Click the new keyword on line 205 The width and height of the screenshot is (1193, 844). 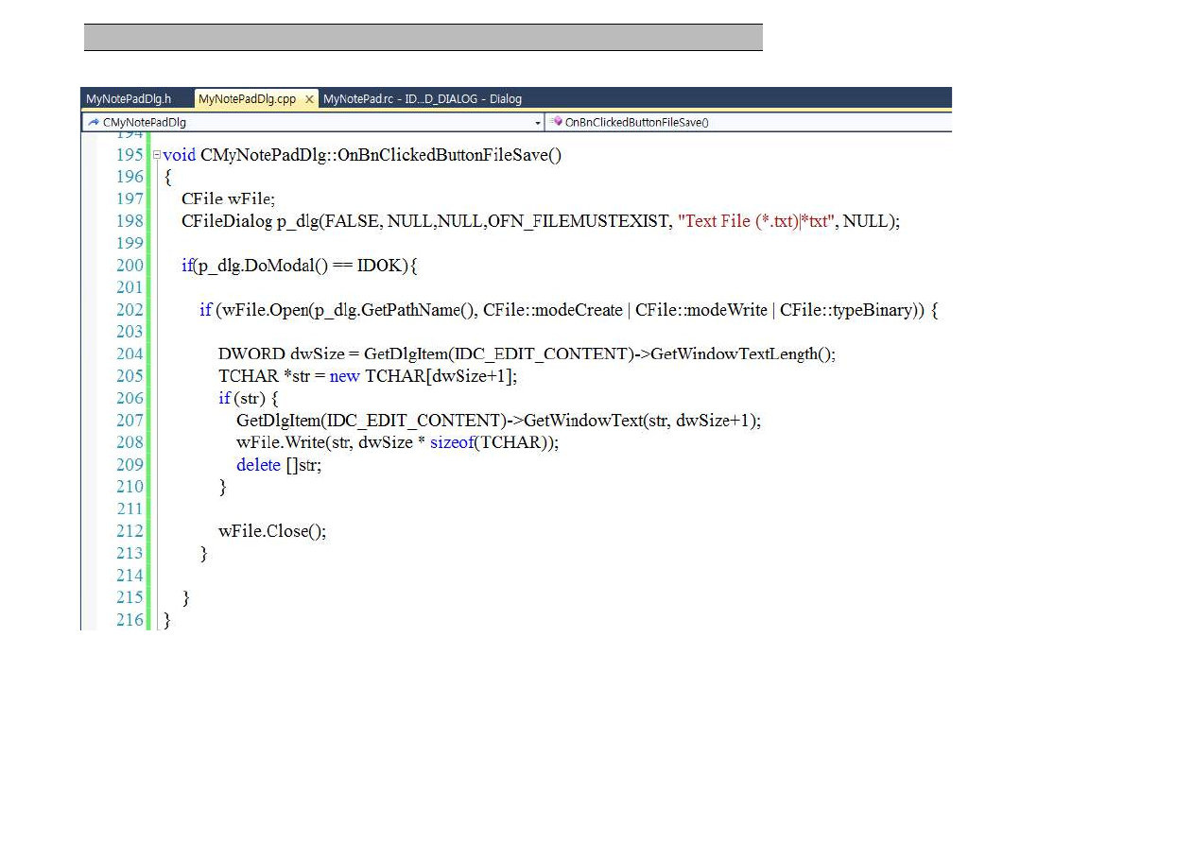coord(344,376)
